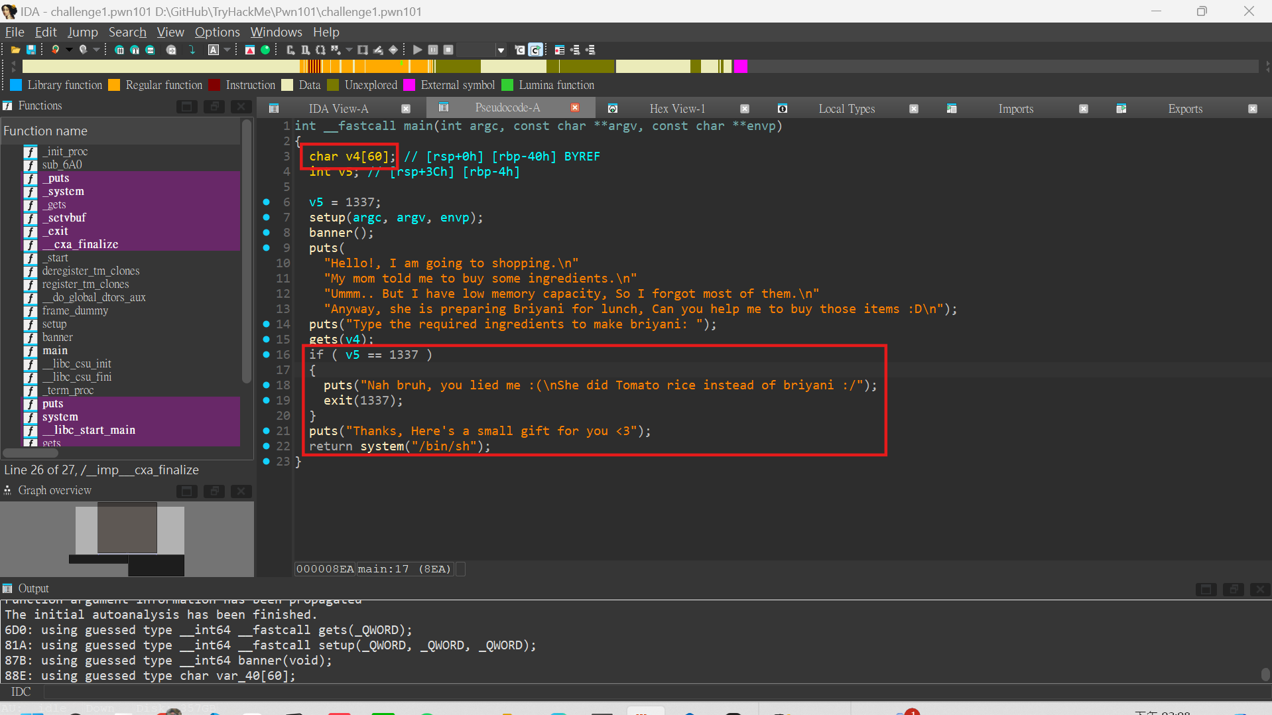Switch to the Hex View-1 tab
The height and width of the screenshot is (715, 1272).
click(676, 107)
